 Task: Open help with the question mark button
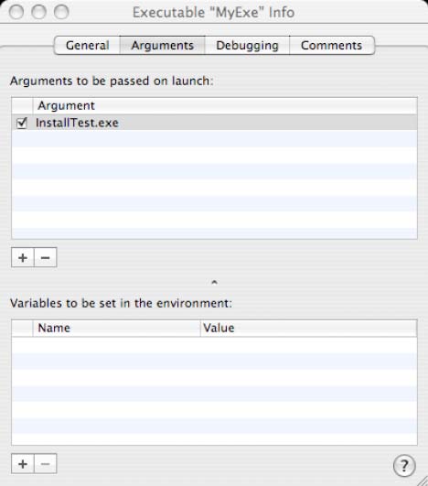[x=404, y=465]
